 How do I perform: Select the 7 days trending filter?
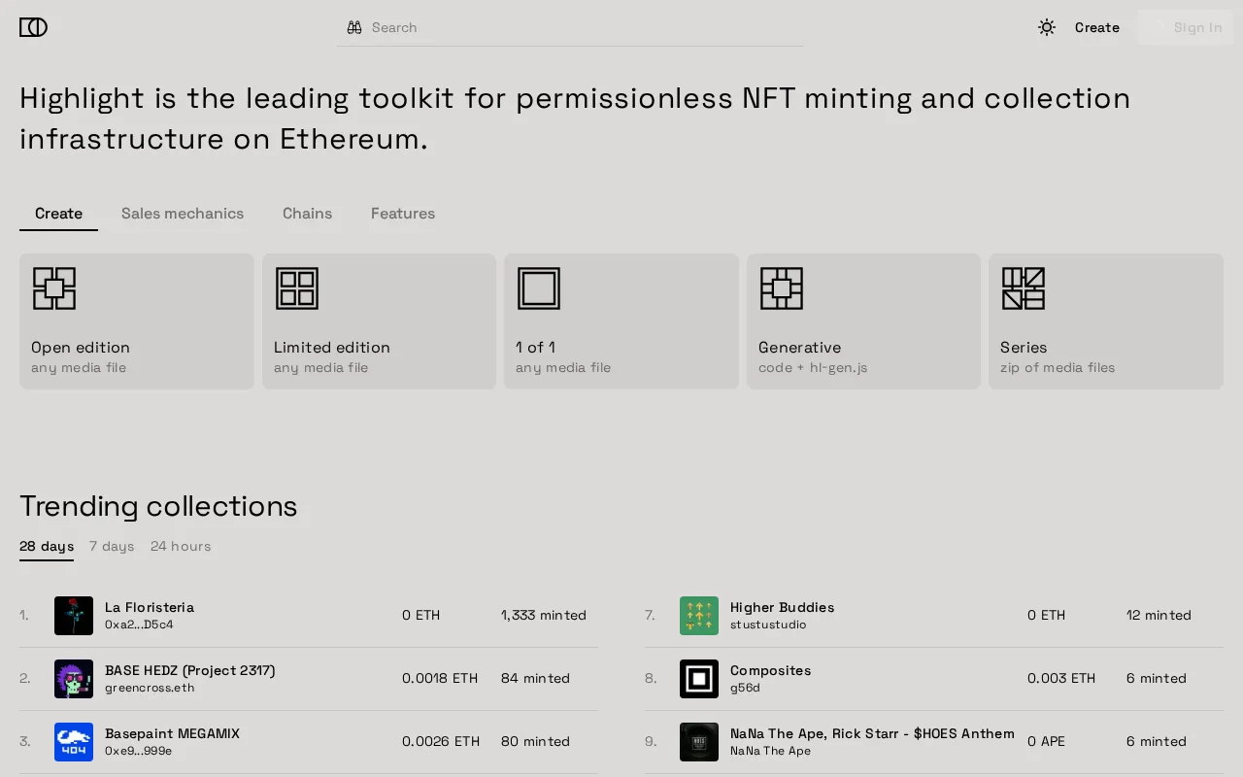coord(112,547)
